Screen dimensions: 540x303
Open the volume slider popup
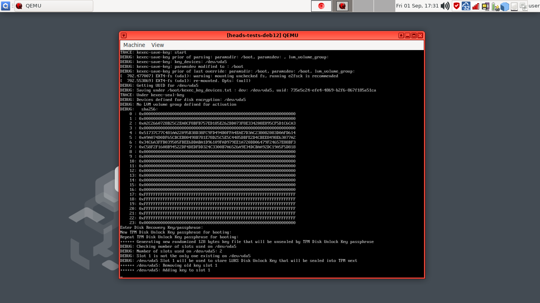(x=446, y=6)
